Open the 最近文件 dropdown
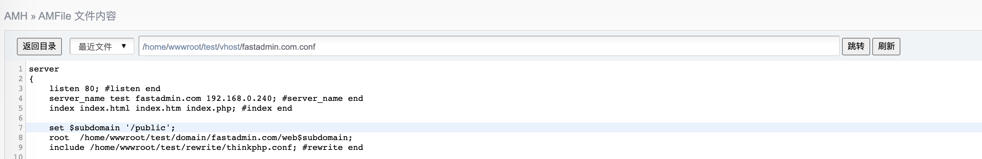This screenshot has height=159, width=982. [102, 46]
